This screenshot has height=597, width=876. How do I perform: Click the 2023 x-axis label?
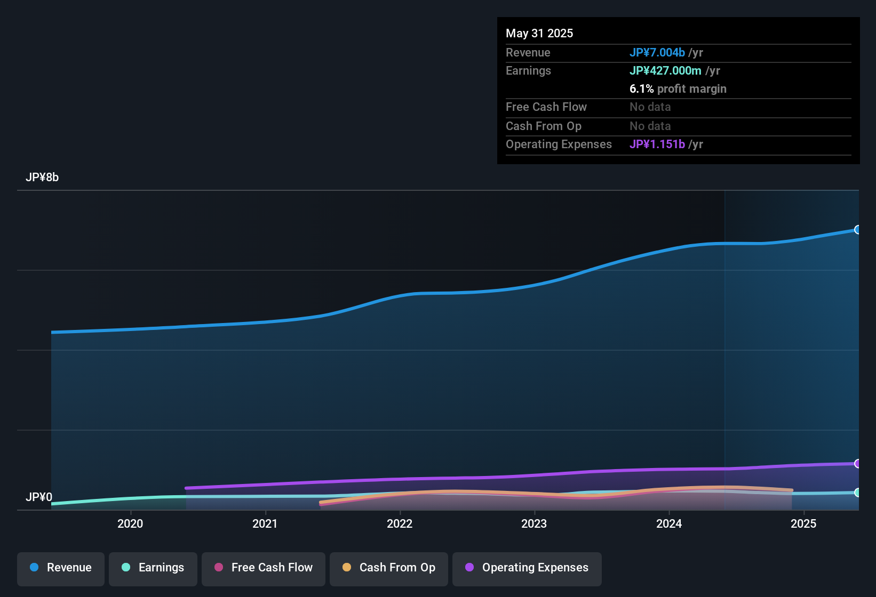[534, 523]
